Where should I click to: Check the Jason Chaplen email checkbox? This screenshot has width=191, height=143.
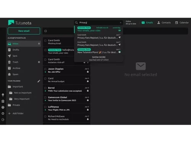pyautogui.click(x=45, y=69)
